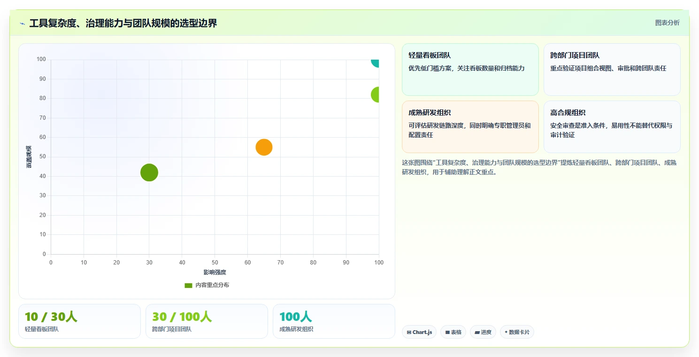This screenshot has width=699, height=357.
Task: Click the 轻量看板团队 label under 10 / 30人
Action: [42, 329]
